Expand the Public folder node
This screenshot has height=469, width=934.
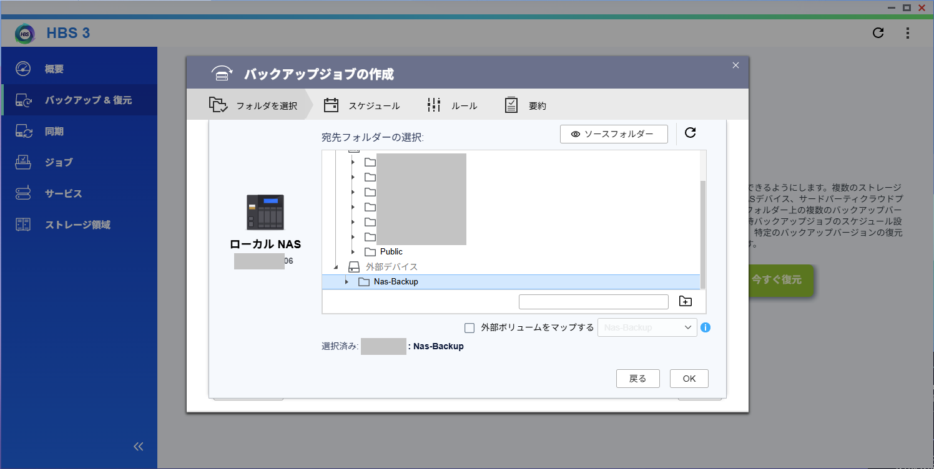(353, 252)
